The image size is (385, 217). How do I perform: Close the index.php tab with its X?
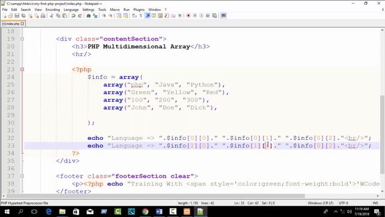pos(22,24)
